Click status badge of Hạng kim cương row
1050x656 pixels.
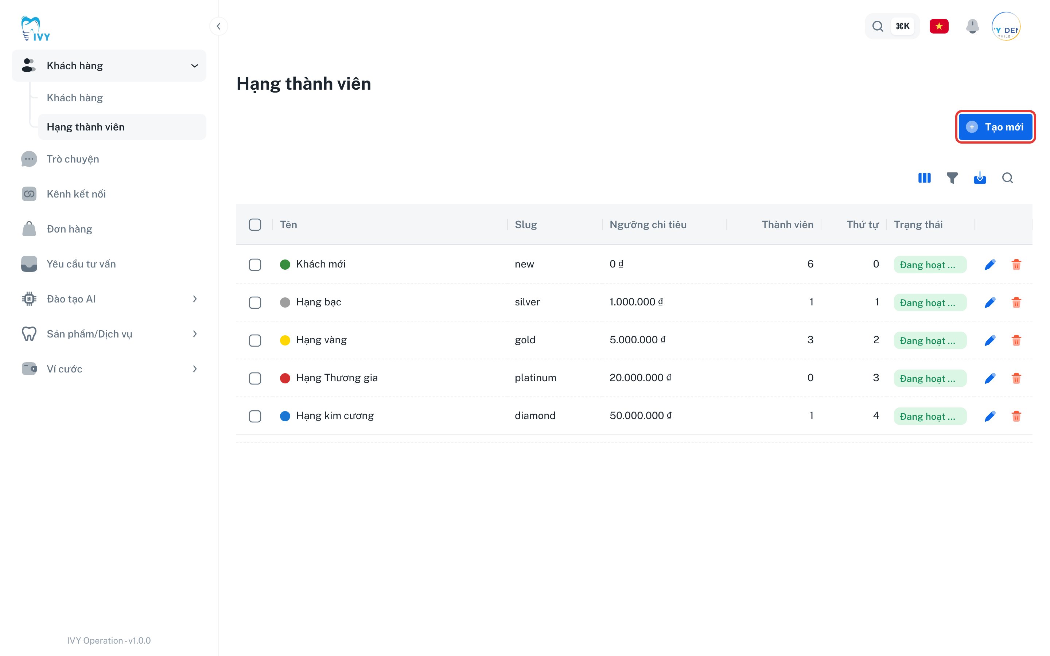coord(930,416)
